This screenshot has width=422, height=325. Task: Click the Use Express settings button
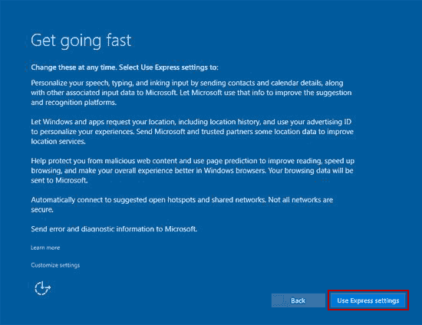(x=368, y=300)
